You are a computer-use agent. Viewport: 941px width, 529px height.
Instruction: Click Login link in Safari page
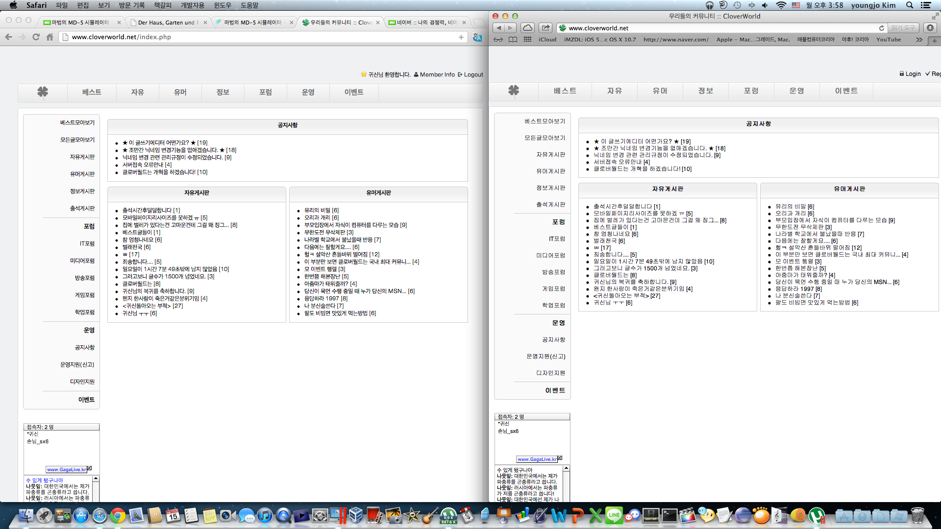[x=913, y=74]
